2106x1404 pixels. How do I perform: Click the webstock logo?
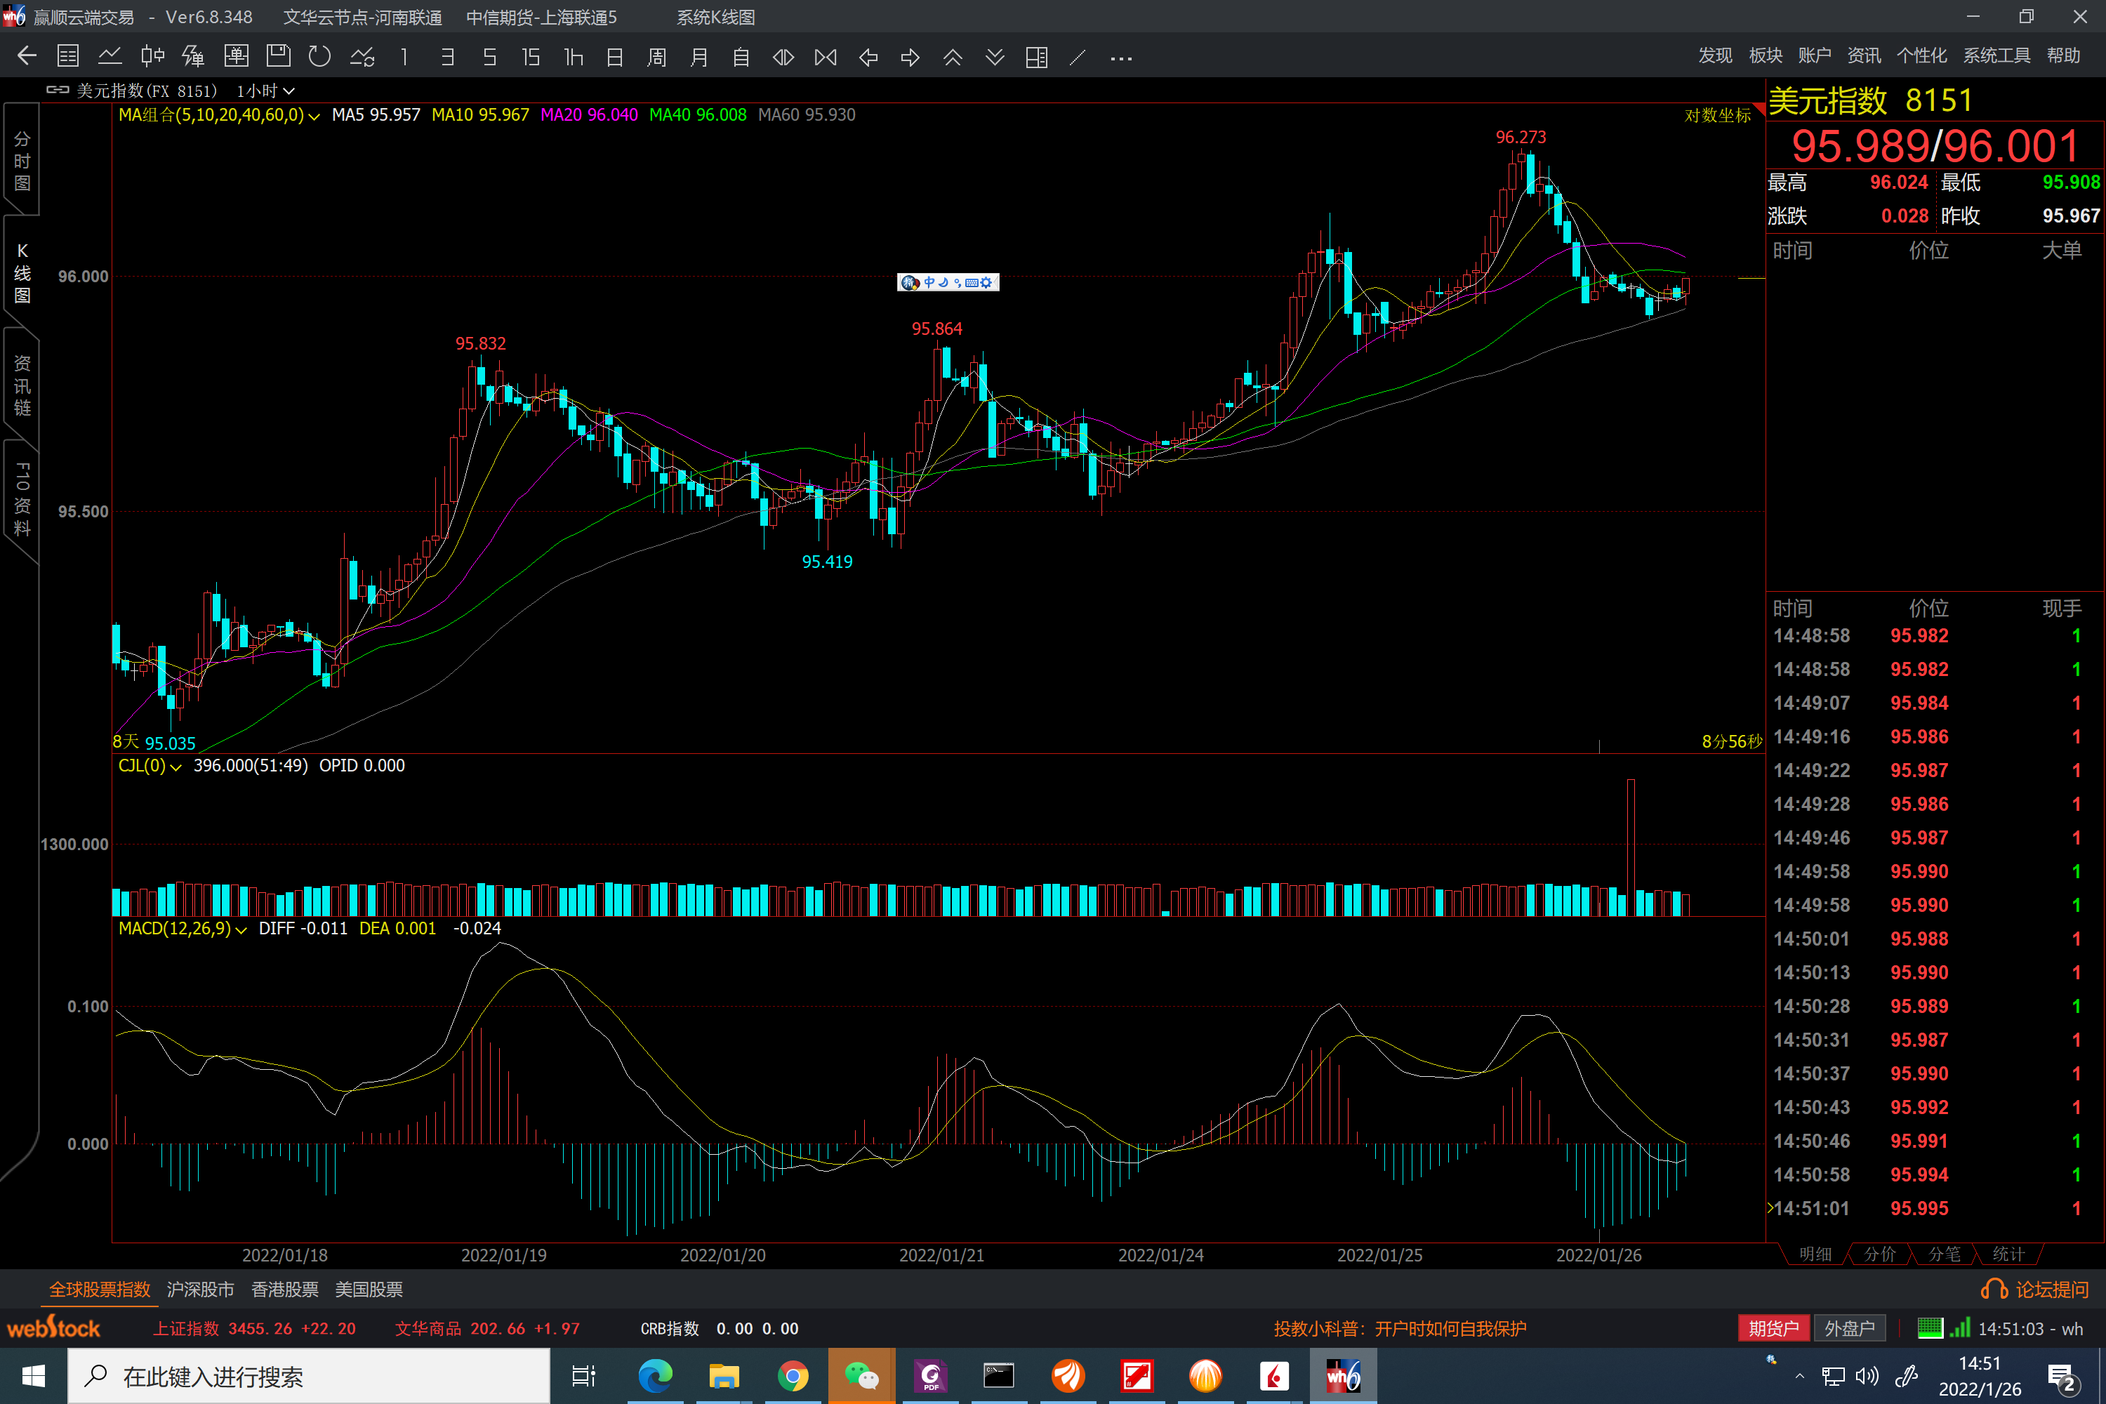click(x=53, y=1328)
